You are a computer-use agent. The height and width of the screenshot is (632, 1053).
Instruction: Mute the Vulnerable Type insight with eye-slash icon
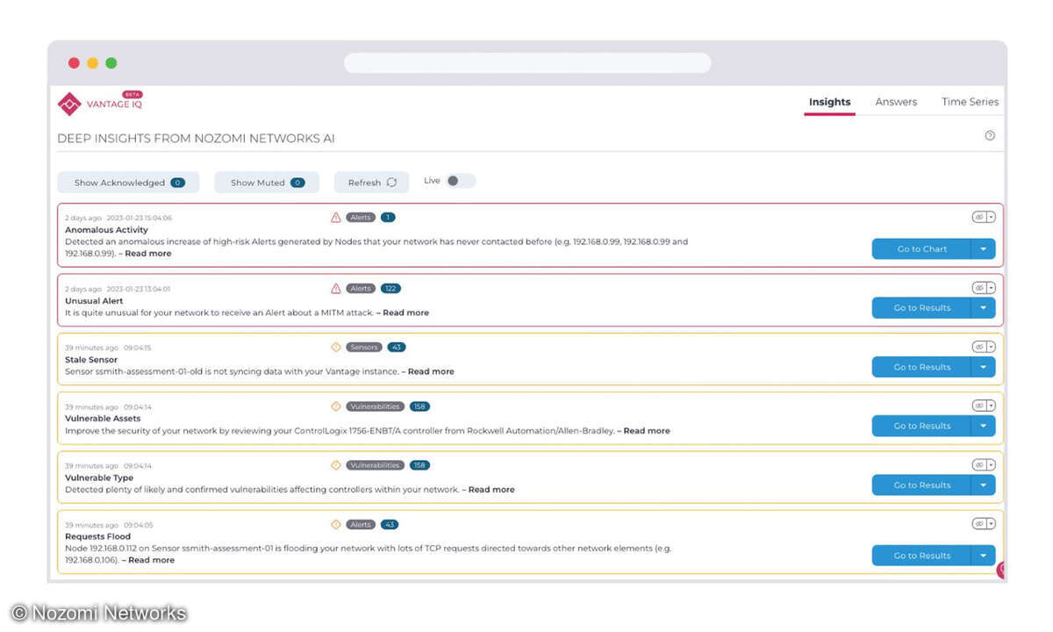pyautogui.click(x=978, y=464)
